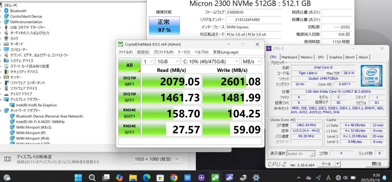Open the プロファイル(P) menu
This screenshot has width=392, height=182.
tap(163, 52)
